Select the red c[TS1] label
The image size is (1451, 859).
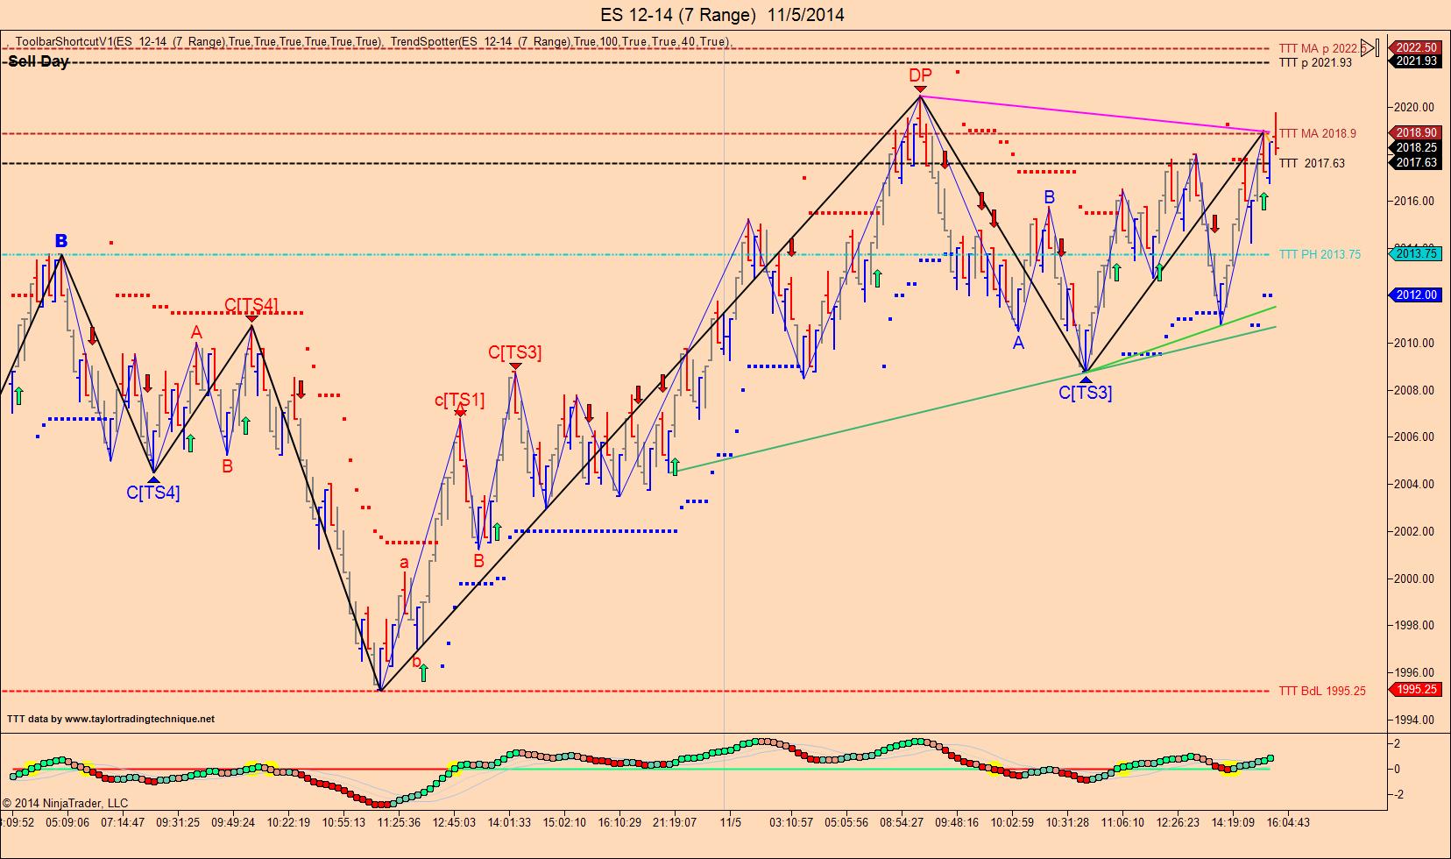pyautogui.click(x=460, y=401)
